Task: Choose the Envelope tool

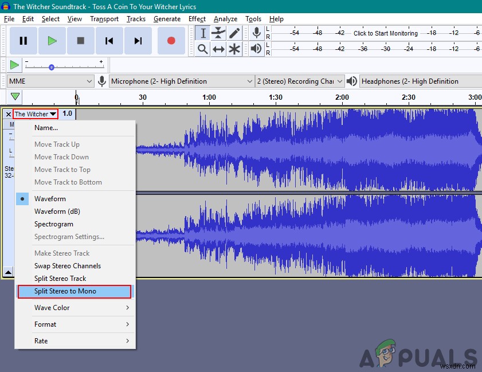Action: pos(218,33)
